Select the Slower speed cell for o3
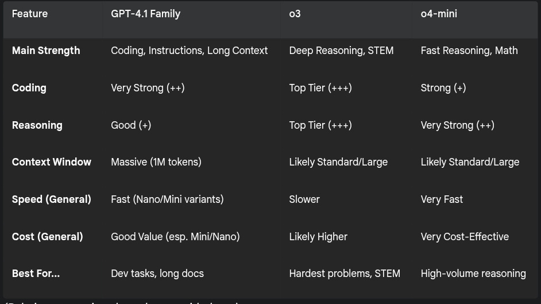The height and width of the screenshot is (304, 541). click(x=304, y=199)
